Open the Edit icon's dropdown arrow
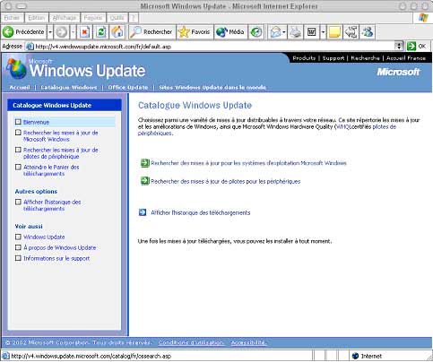Viewport: 433px width, 362px height. coord(323,31)
